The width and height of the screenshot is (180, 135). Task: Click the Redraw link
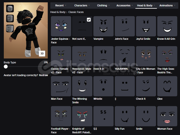[x=43, y=75]
